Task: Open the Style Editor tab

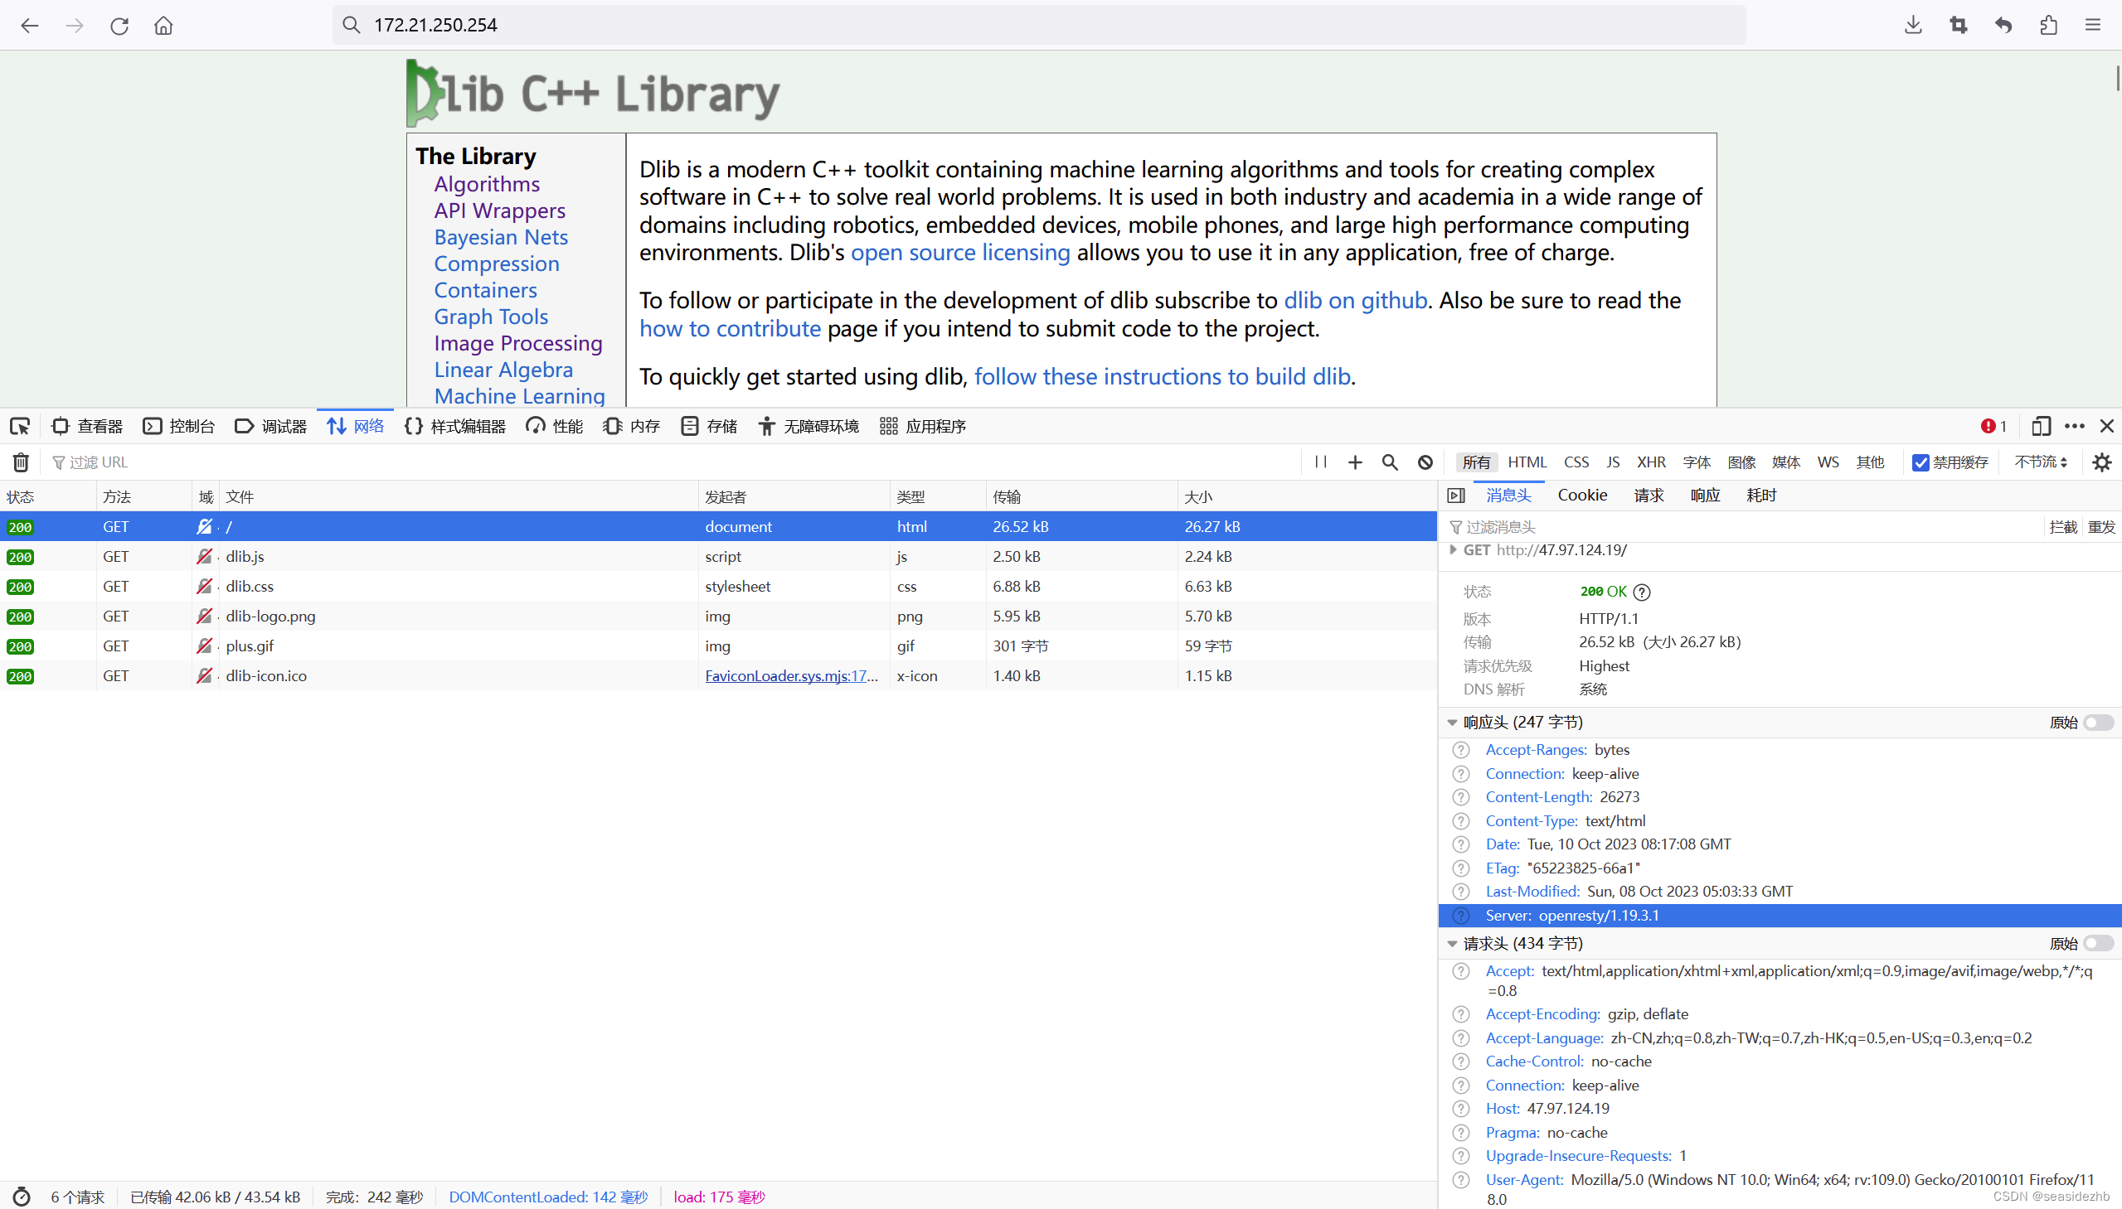Action: coord(455,426)
